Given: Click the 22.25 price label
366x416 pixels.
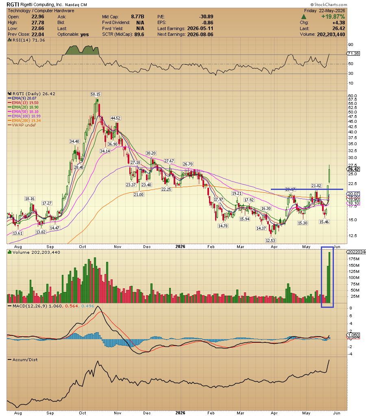Looking at the screenshot, I should (x=166, y=189).
